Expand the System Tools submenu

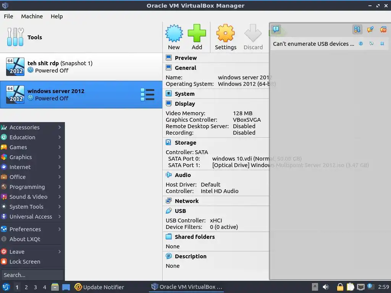[x=32, y=207]
